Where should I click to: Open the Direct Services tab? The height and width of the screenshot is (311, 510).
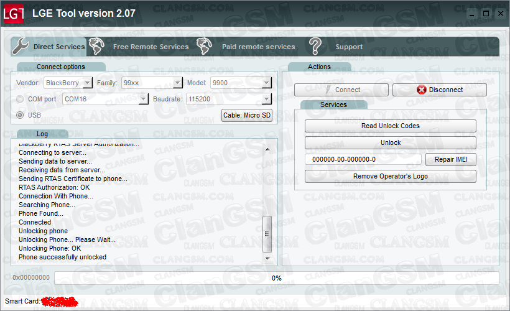[49, 47]
